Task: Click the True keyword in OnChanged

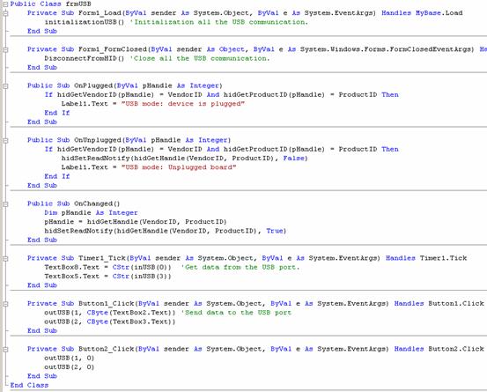Action: point(275,231)
